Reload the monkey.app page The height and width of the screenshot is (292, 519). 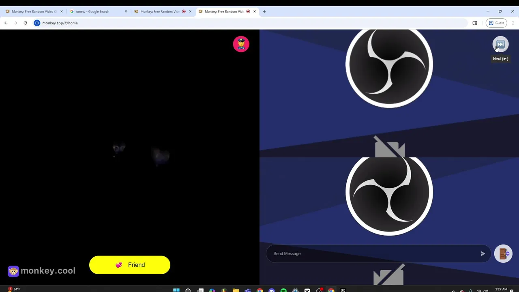click(25, 23)
